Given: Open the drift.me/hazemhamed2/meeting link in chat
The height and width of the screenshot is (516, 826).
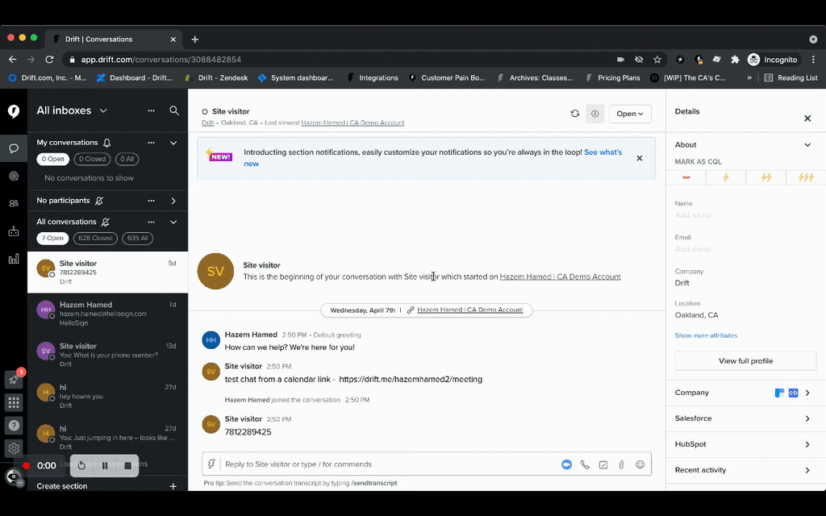Looking at the screenshot, I should 411,379.
